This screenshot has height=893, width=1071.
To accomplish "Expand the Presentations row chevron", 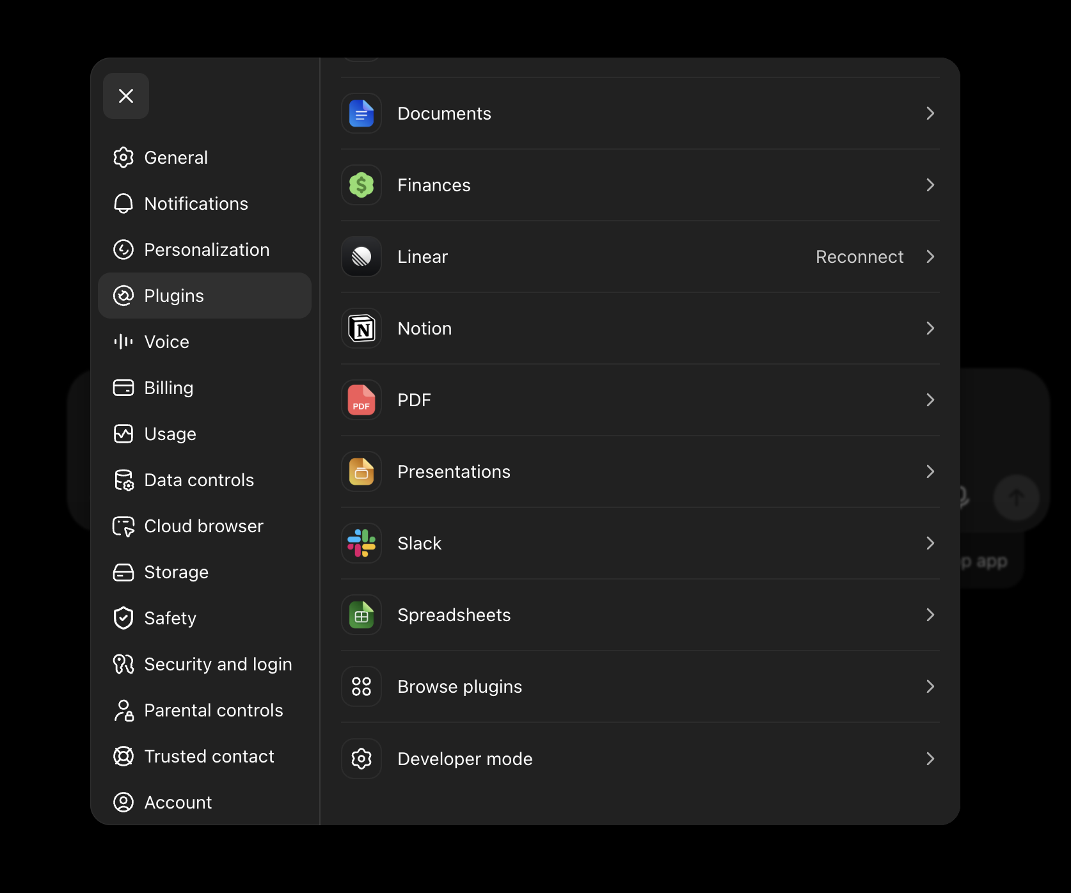I will click(x=930, y=471).
